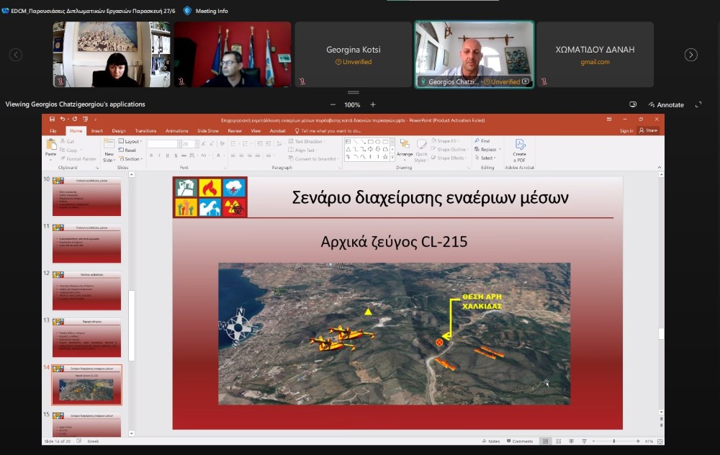The width and height of the screenshot is (720, 455).
Task: Click the Paste icon in Clipboard group
Action: click(x=50, y=148)
